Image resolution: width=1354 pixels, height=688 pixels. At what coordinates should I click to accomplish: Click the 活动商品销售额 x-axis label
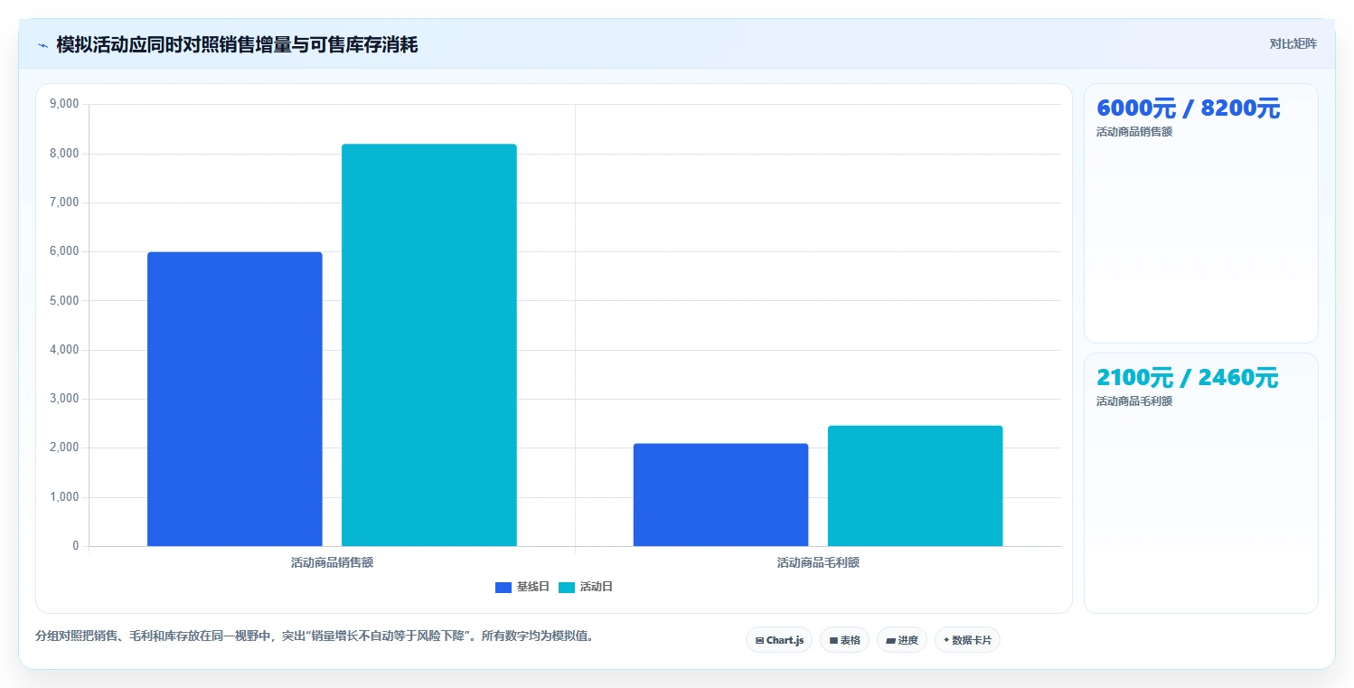tap(332, 562)
